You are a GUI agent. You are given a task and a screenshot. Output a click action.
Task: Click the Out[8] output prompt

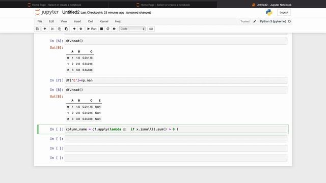(57, 97)
